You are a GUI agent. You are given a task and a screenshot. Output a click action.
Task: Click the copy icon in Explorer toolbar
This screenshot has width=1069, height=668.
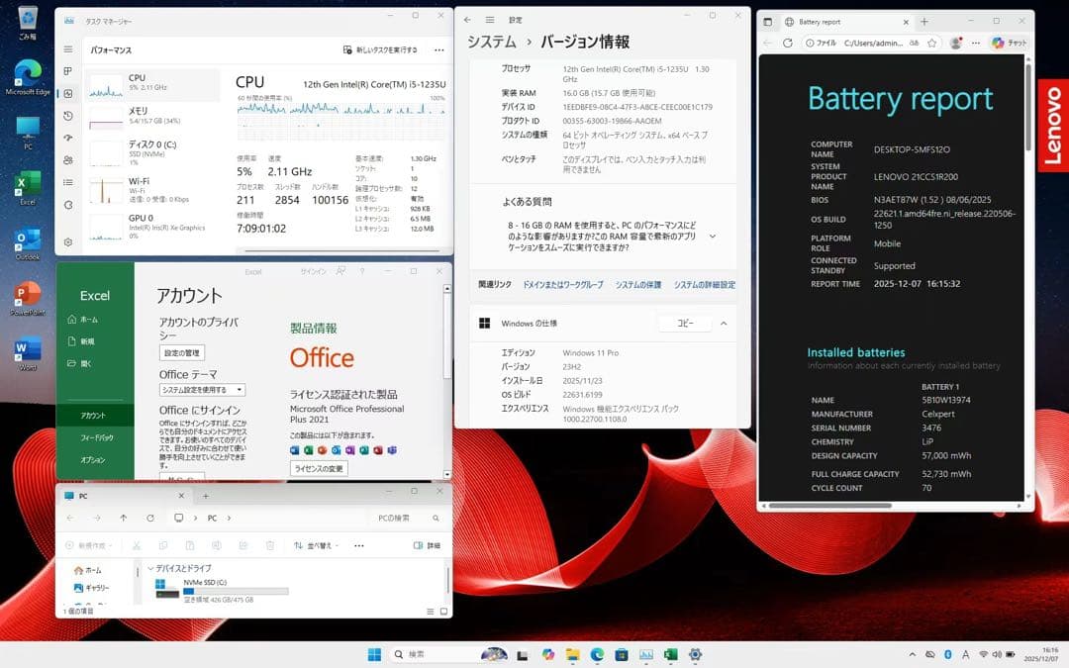point(164,545)
